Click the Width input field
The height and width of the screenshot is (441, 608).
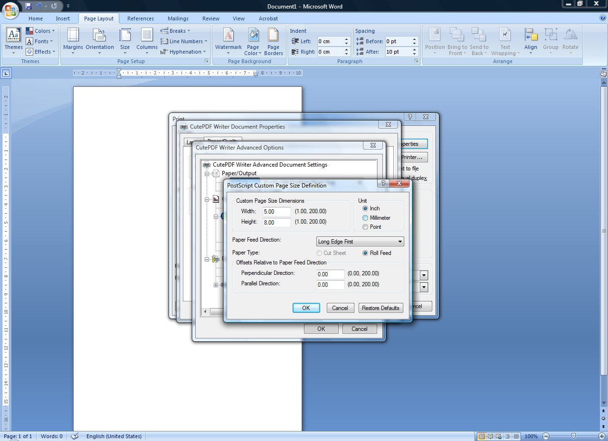click(276, 211)
